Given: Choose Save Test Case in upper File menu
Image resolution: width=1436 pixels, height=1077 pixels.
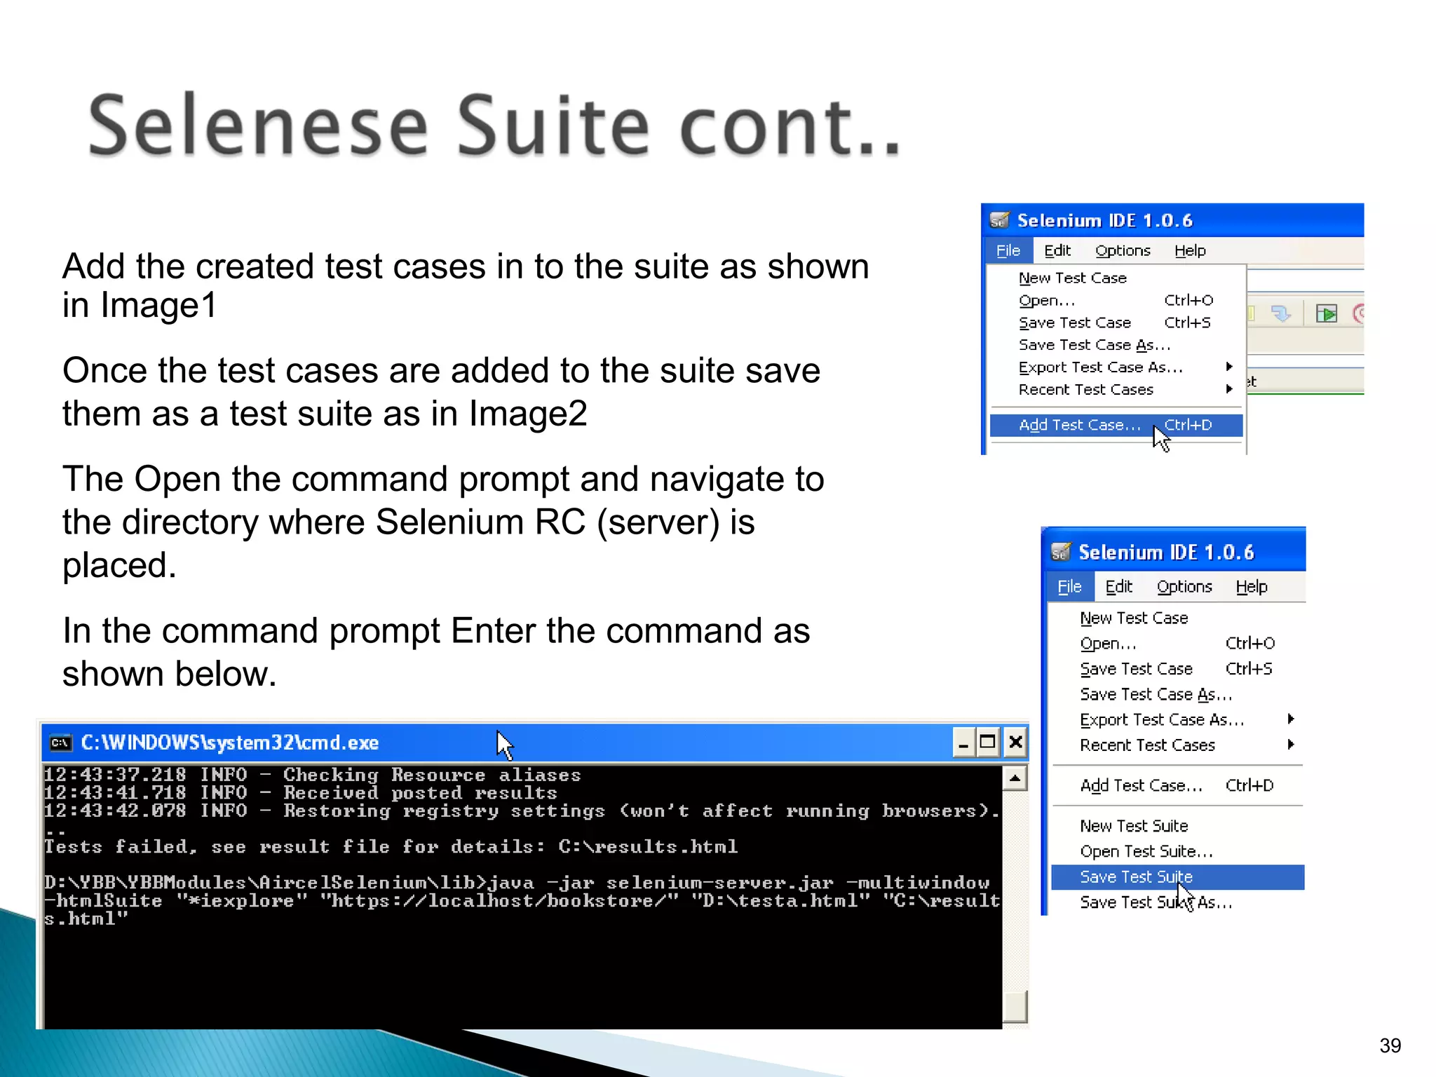Looking at the screenshot, I should [x=1116, y=323].
